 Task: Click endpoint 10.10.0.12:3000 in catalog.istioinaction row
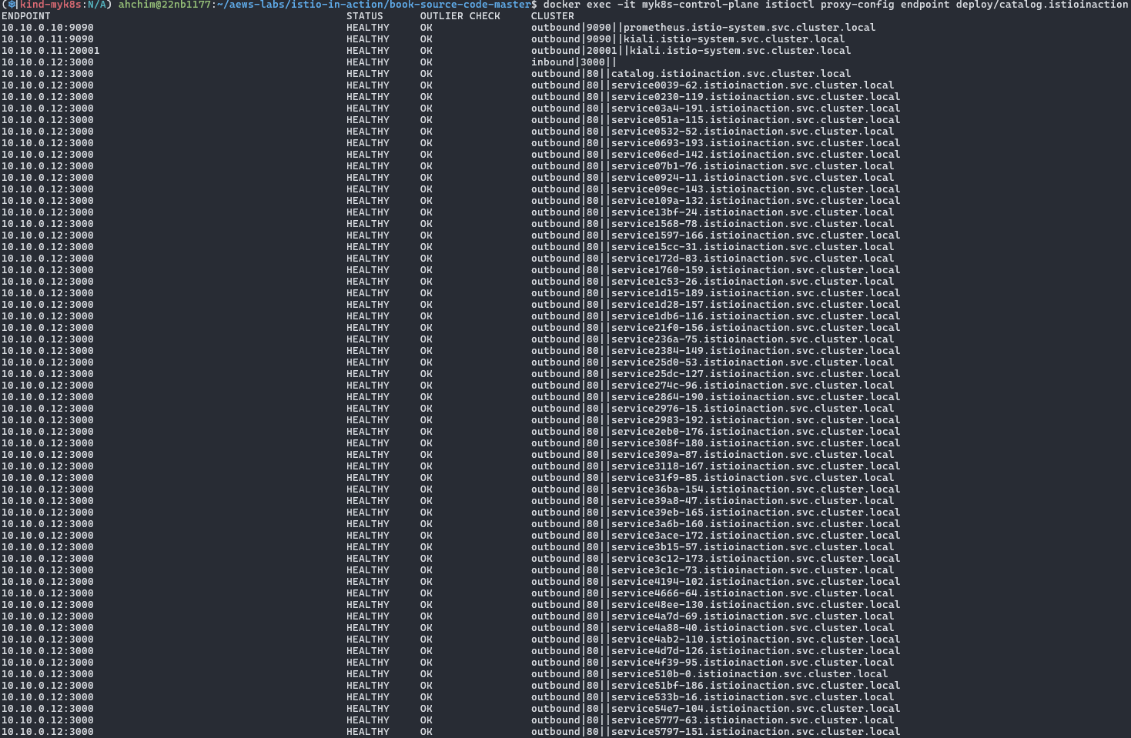pyautogui.click(x=47, y=74)
